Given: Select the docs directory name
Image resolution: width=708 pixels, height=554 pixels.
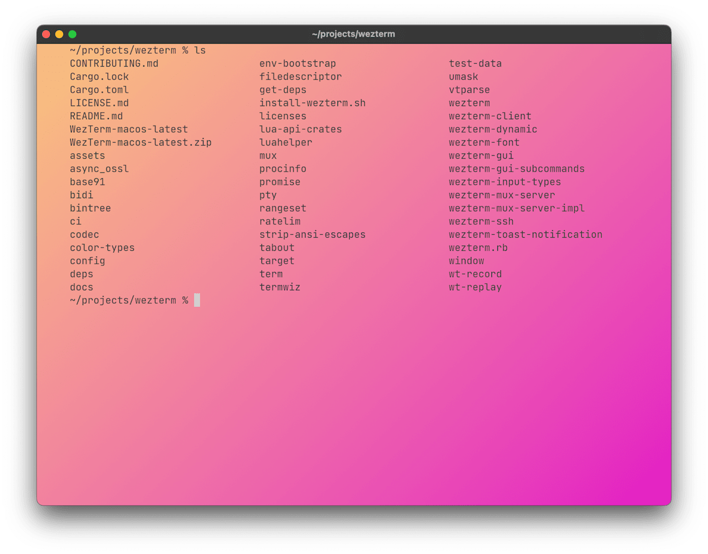Looking at the screenshot, I should (x=81, y=287).
